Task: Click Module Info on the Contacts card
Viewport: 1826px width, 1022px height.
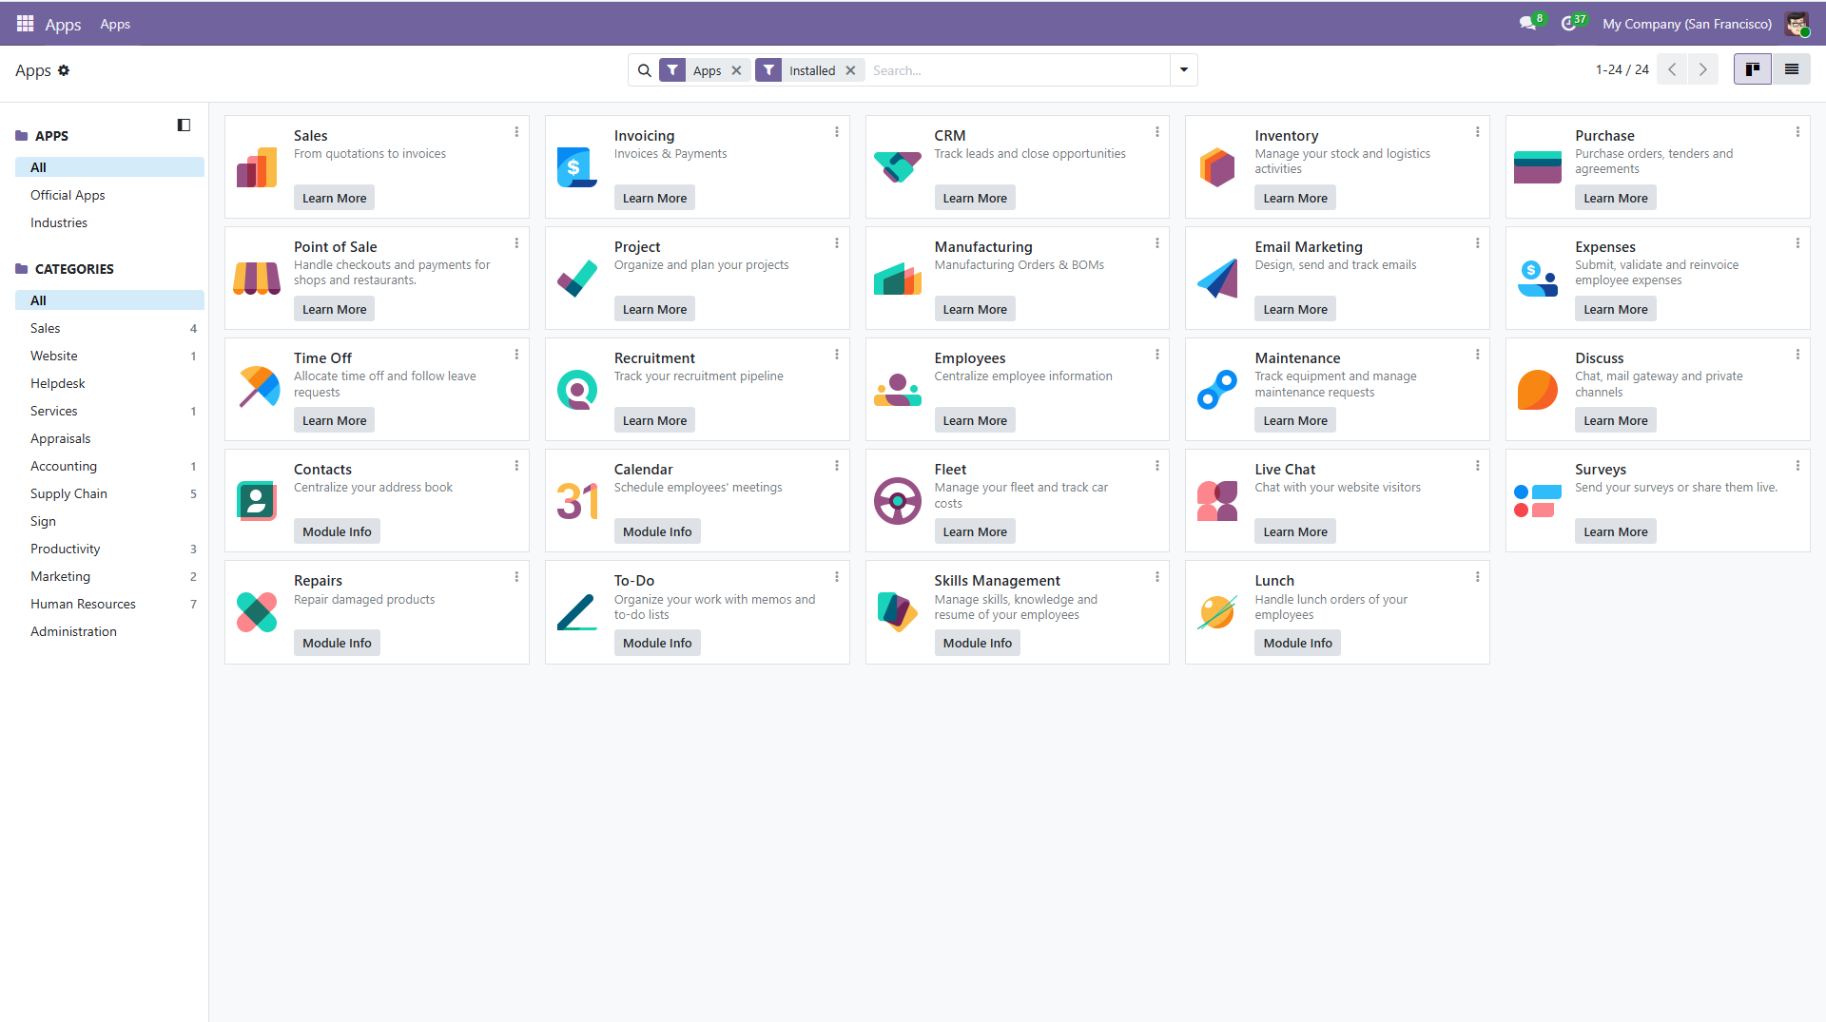Action: click(x=337, y=530)
